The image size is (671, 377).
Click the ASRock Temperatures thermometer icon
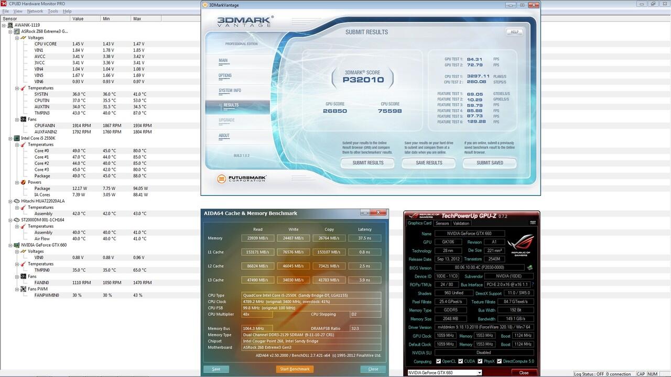(23, 88)
